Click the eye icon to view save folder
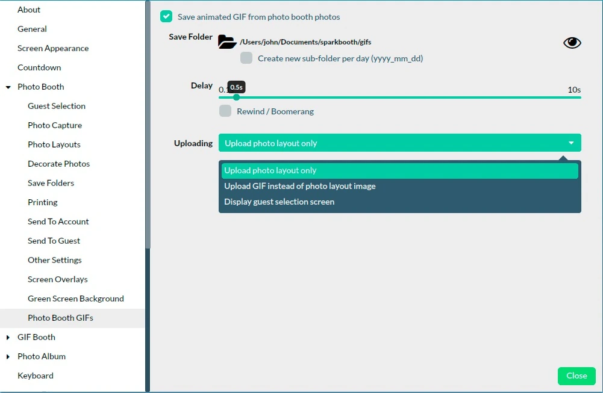 (x=572, y=43)
